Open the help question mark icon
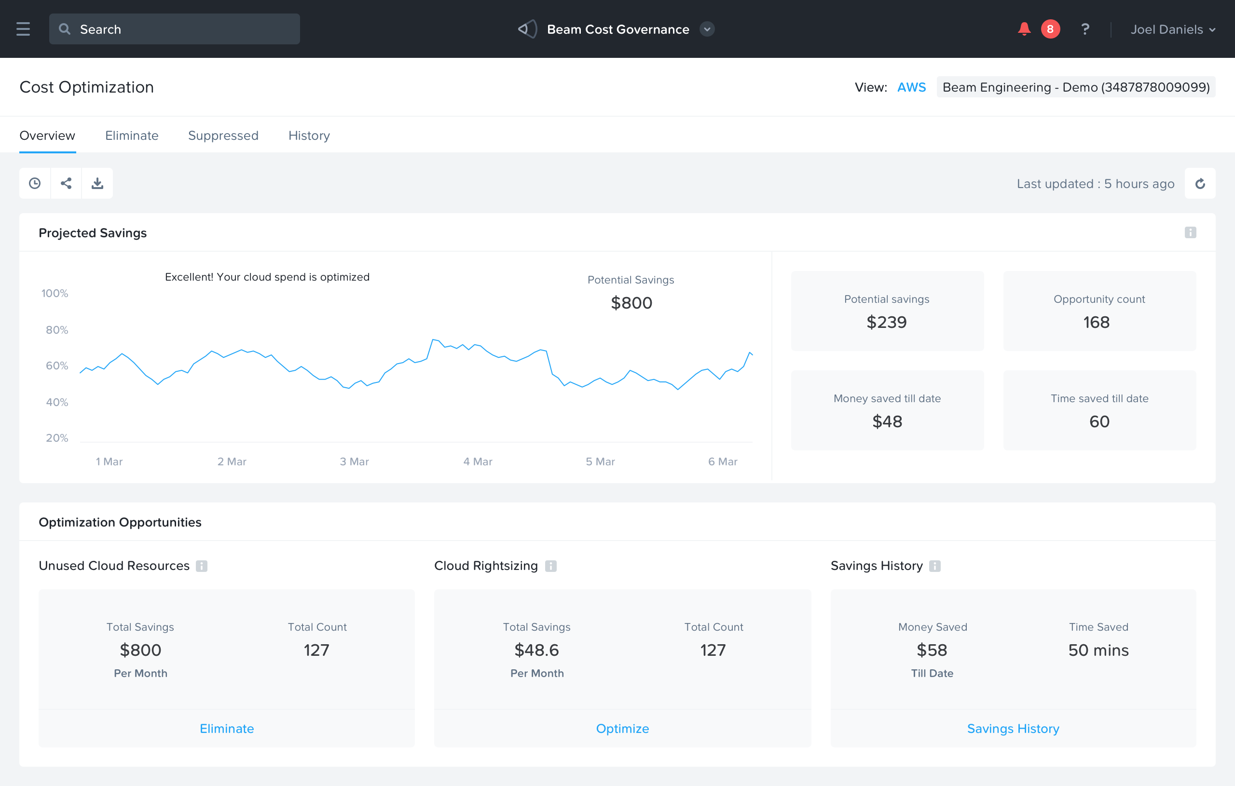The height and width of the screenshot is (786, 1235). tap(1085, 29)
